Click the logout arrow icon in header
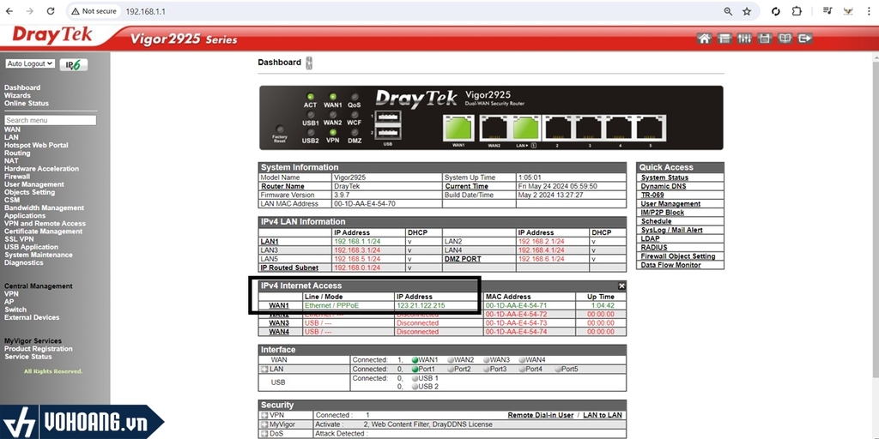This screenshot has height=439, width=879. (805, 39)
